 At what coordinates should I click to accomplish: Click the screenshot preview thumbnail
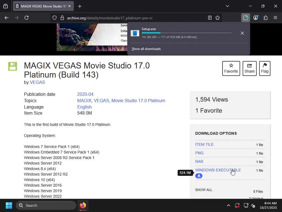point(92,37)
